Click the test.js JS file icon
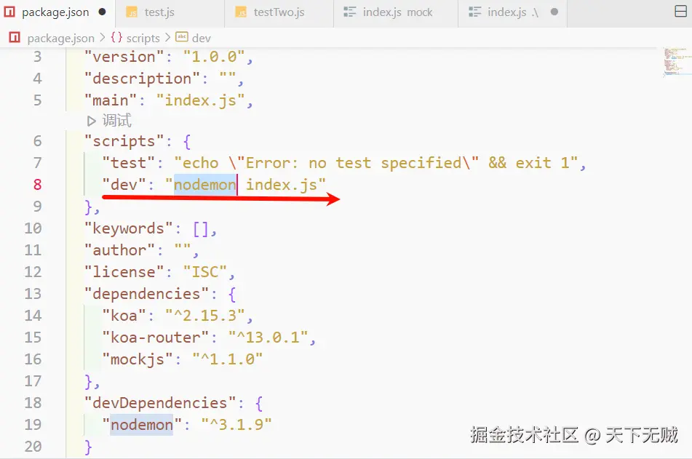The height and width of the screenshot is (459, 692). click(132, 12)
